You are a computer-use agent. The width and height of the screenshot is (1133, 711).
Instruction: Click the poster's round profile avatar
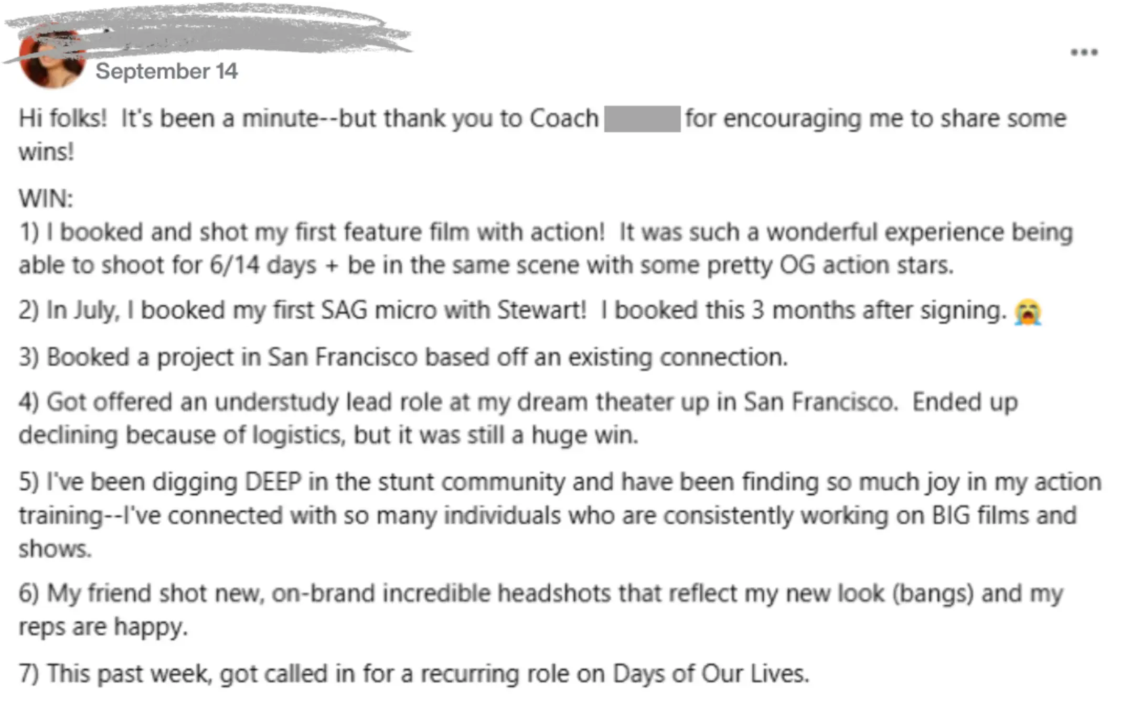click(51, 58)
